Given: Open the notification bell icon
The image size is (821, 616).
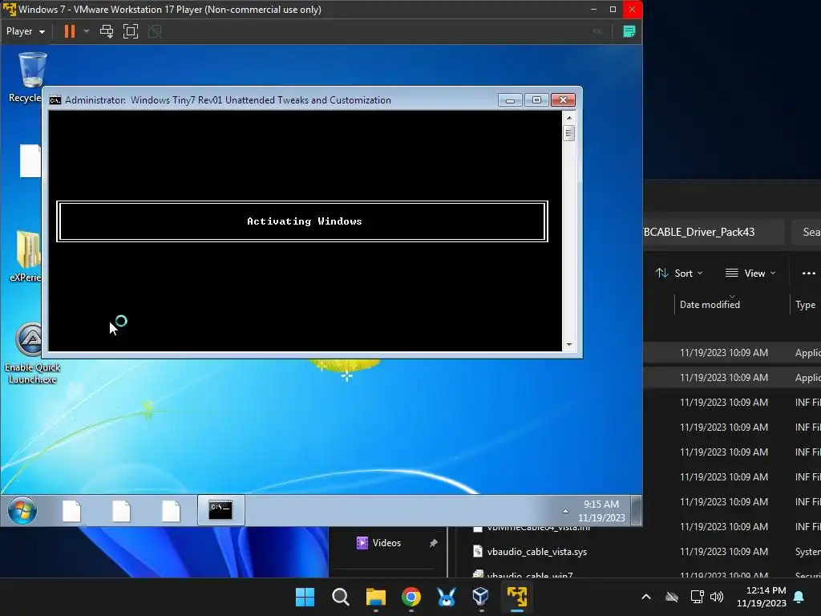Looking at the screenshot, I should tap(799, 597).
